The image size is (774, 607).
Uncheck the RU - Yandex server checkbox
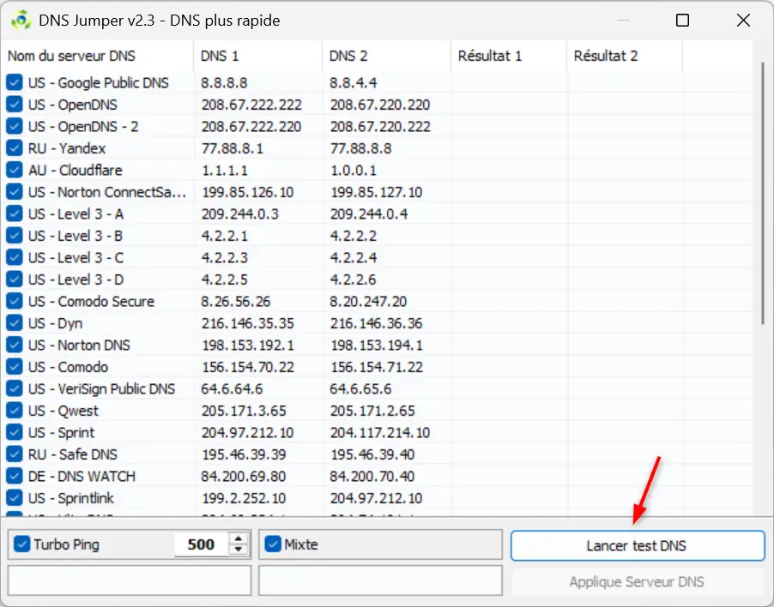(15, 148)
